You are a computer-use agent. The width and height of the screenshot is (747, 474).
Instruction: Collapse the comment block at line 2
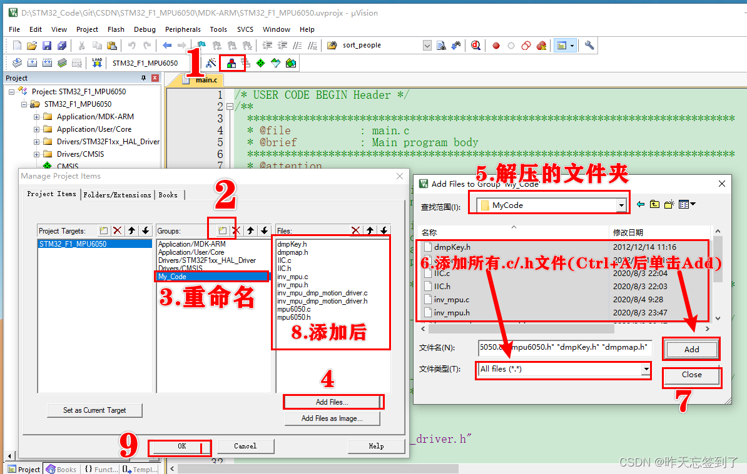[230, 107]
